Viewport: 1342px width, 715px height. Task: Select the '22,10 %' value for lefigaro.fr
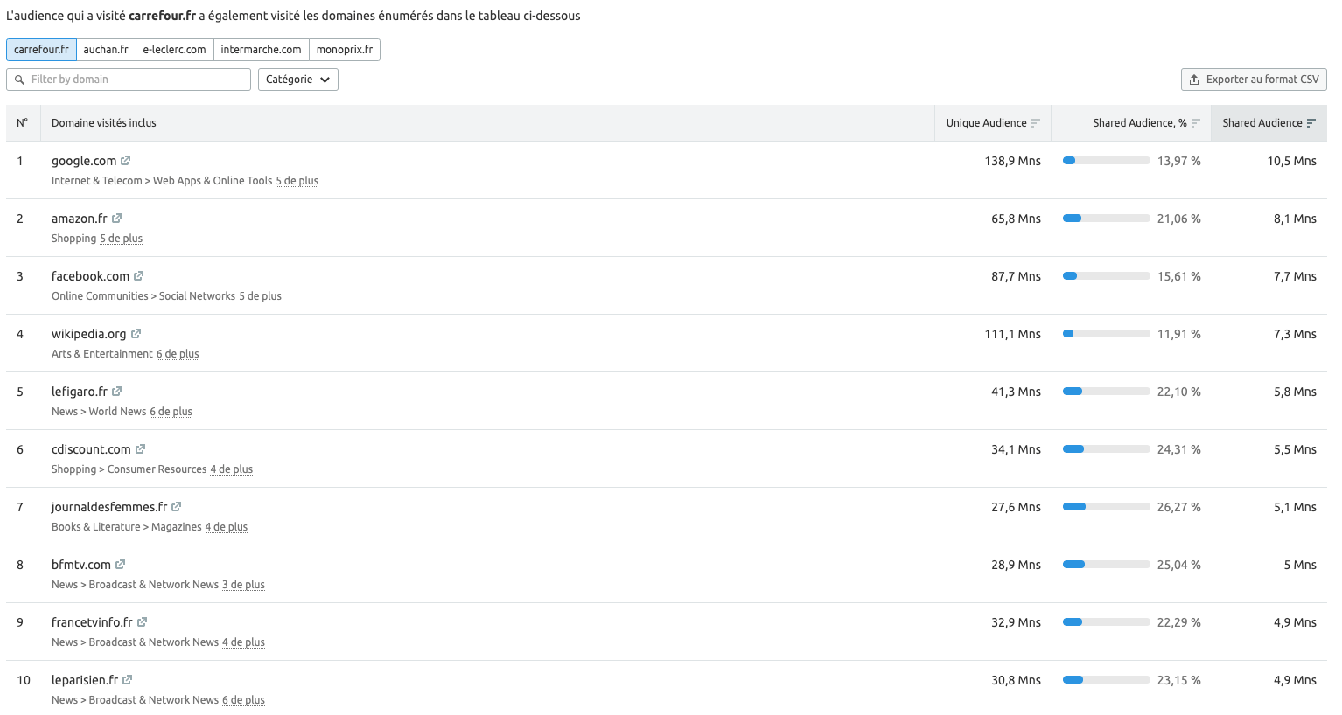[1179, 392]
